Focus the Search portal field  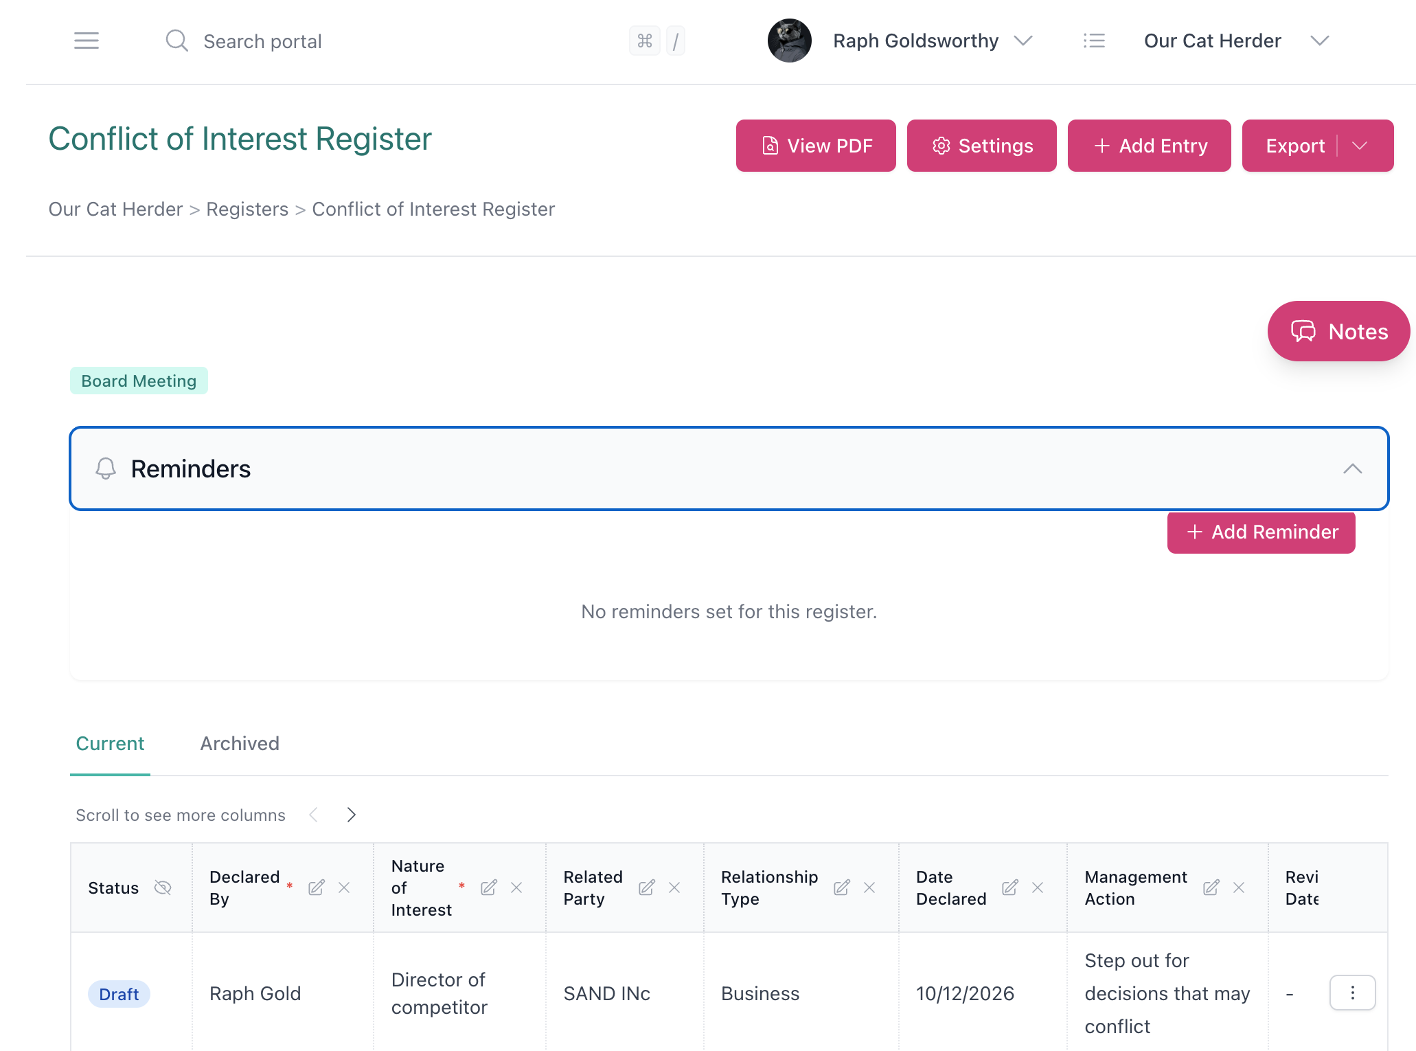coord(262,41)
